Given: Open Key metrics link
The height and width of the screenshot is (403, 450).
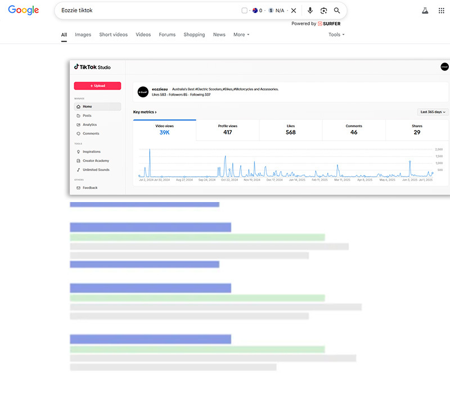Looking at the screenshot, I should 145,112.
